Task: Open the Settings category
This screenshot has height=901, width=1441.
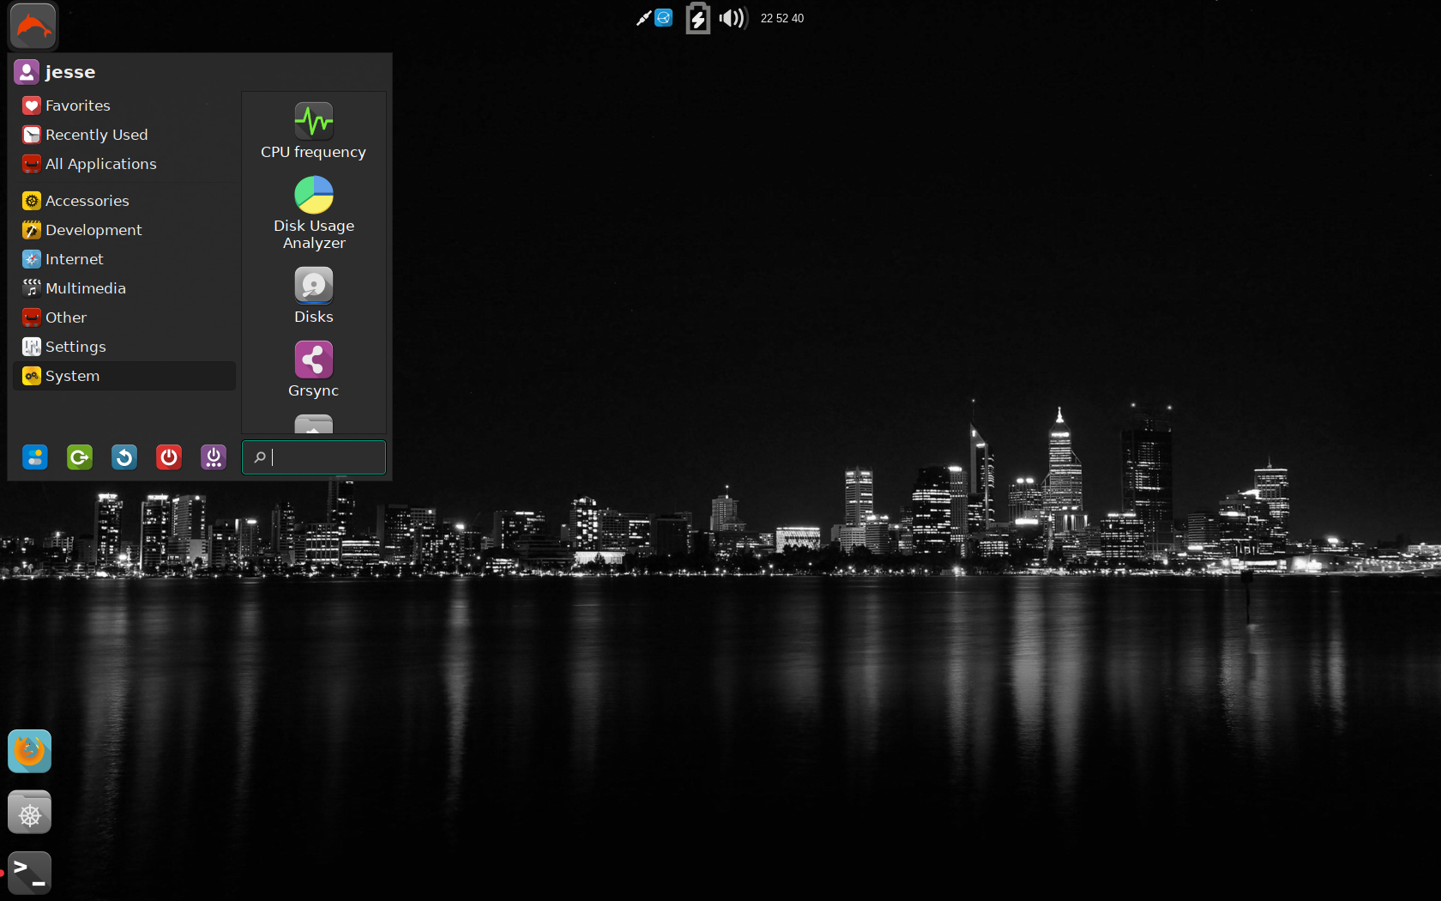Action: [x=124, y=347]
